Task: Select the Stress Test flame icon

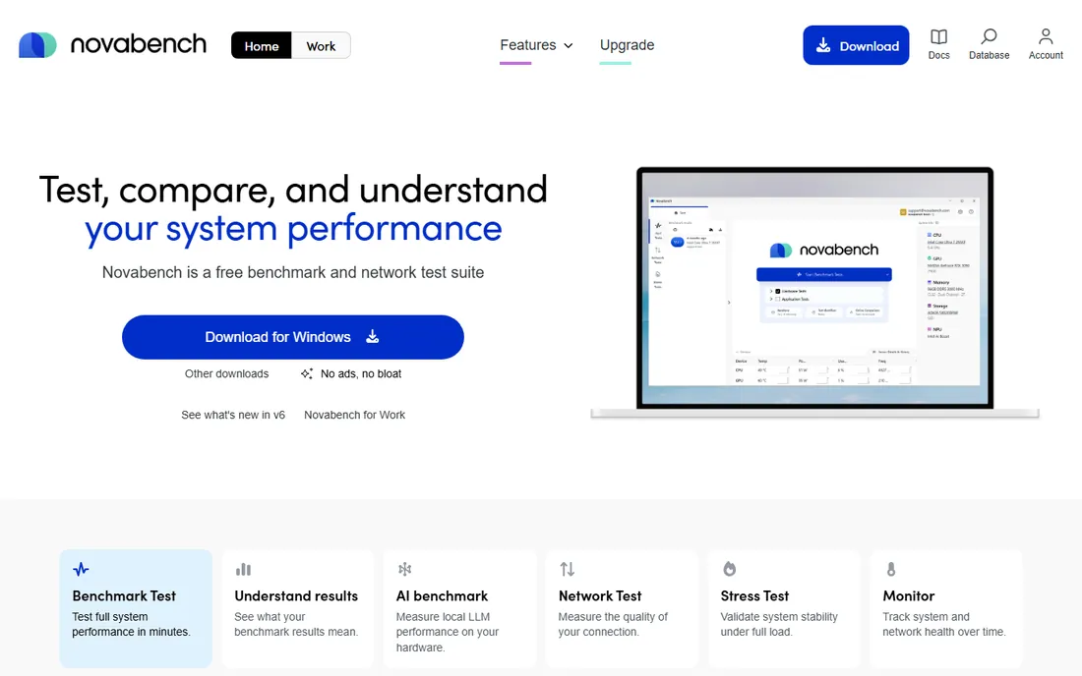Action: point(730,569)
